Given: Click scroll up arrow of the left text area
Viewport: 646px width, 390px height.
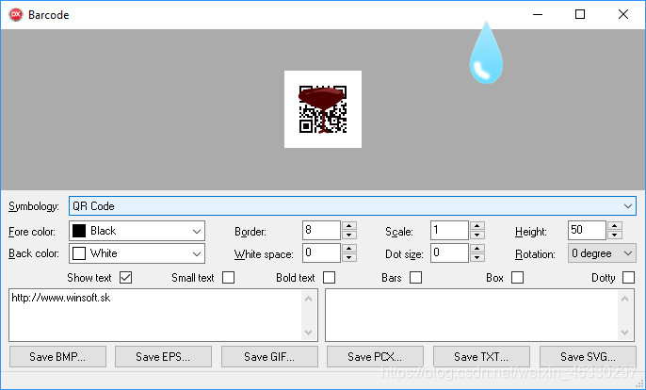Looking at the screenshot, I should pyautogui.click(x=309, y=299).
